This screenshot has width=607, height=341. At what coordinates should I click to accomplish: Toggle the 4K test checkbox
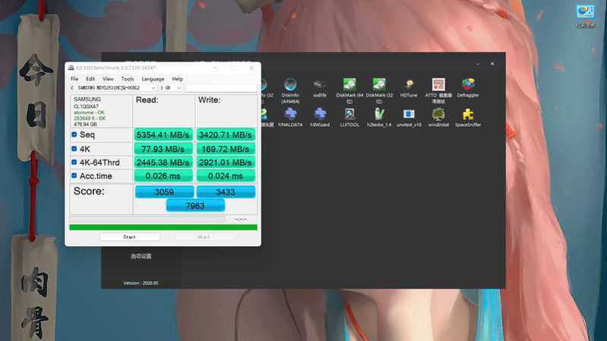74,149
